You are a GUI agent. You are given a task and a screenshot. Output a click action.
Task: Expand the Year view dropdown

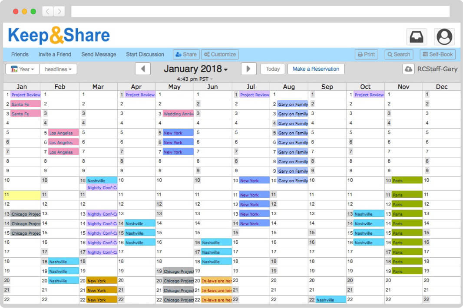(x=22, y=69)
